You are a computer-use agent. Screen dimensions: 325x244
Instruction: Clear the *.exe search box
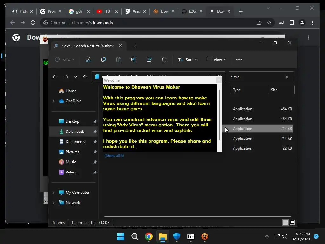point(287,77)
